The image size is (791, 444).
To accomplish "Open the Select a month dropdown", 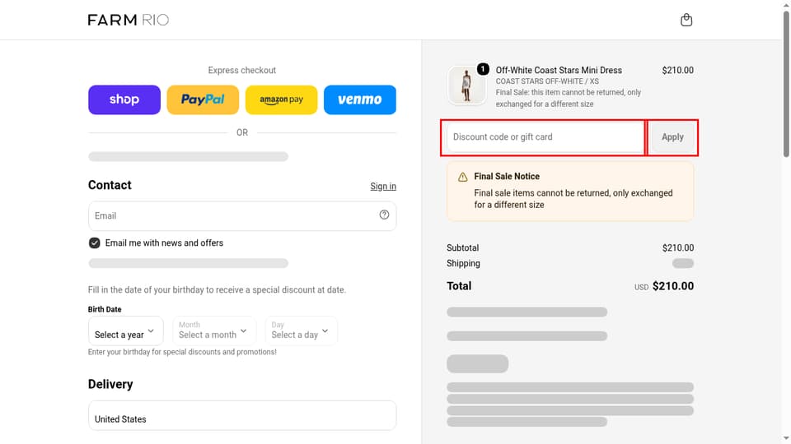I will pyautogui.click(x=214, y=331).
